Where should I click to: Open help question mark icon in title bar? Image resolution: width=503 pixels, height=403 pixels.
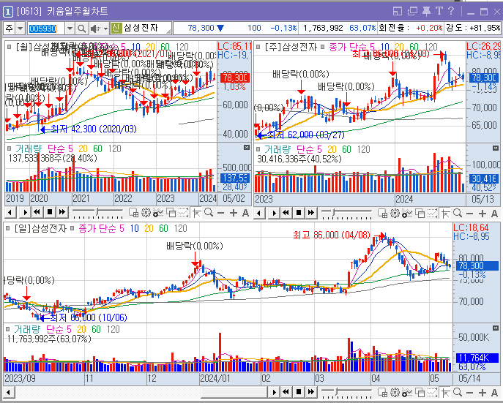(x=451, y=11)
